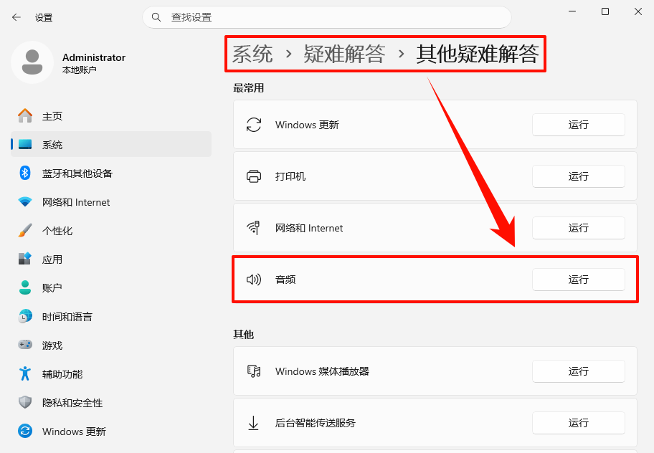Click the 设置 window title
654x453 pixels.
(x=44, y=17)
